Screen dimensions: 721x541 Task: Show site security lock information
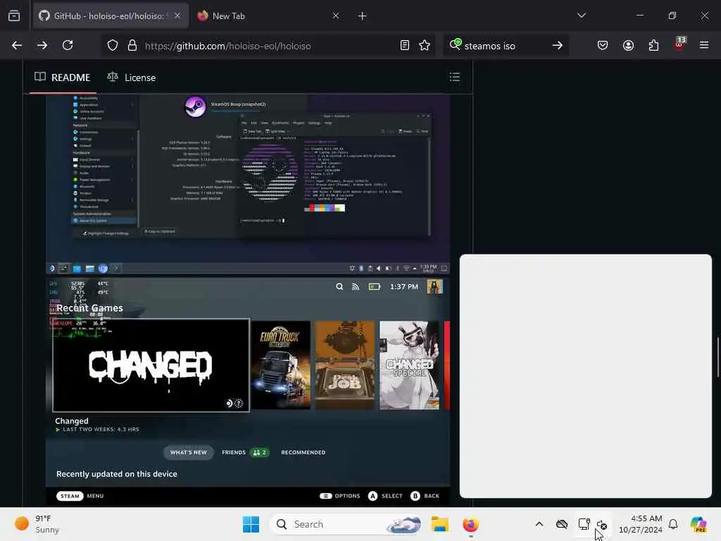pyautogui.click(x=132, y=46)
